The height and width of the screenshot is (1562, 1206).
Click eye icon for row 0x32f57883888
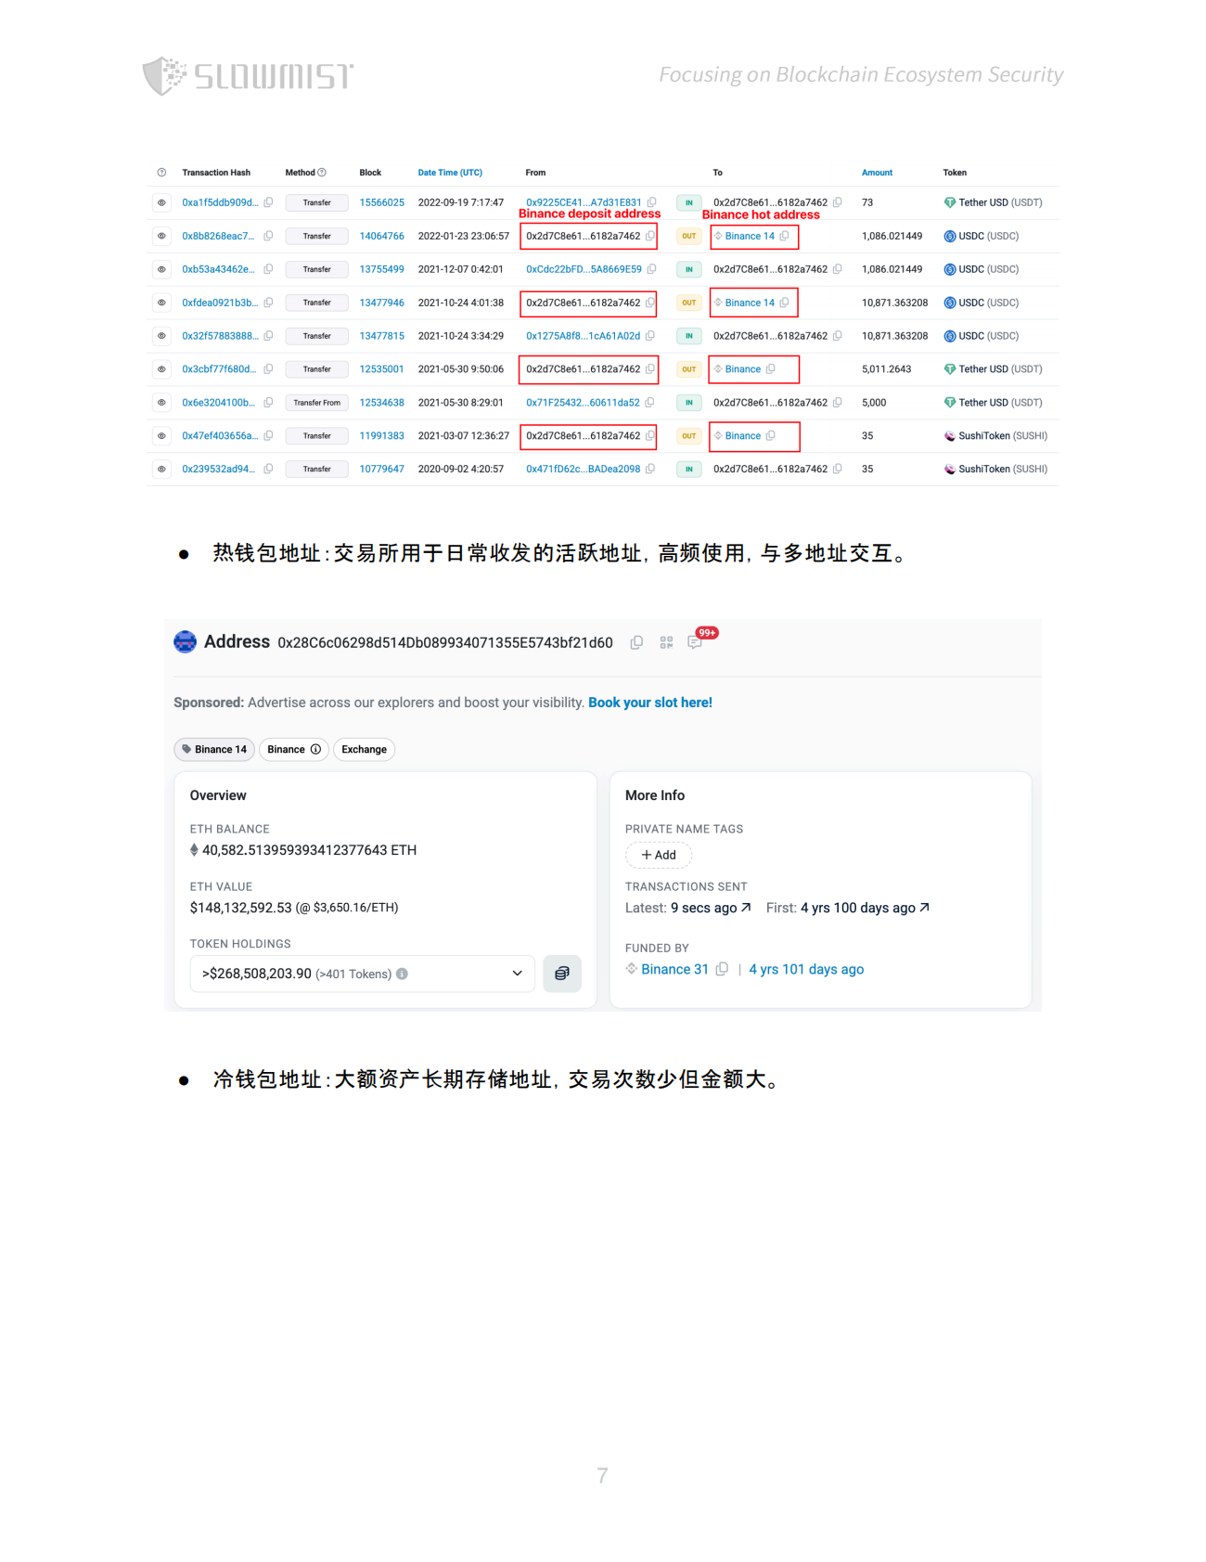click(x=161, y=336)
